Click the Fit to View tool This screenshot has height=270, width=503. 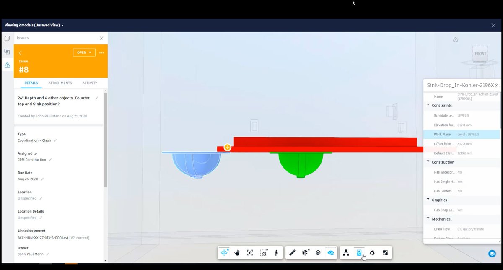pos(250,253)
